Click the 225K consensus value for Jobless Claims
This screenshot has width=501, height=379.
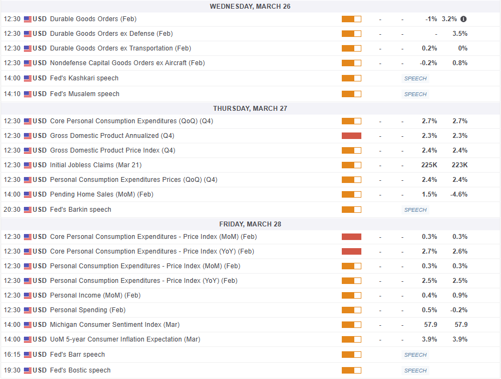[x=429, y=165]
